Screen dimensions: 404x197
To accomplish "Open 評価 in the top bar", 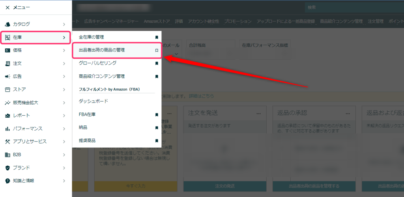I will coord(179,21).
